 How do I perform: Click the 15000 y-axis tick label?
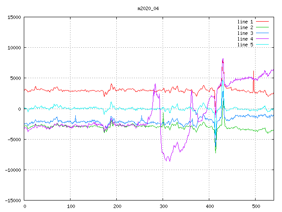14,17
